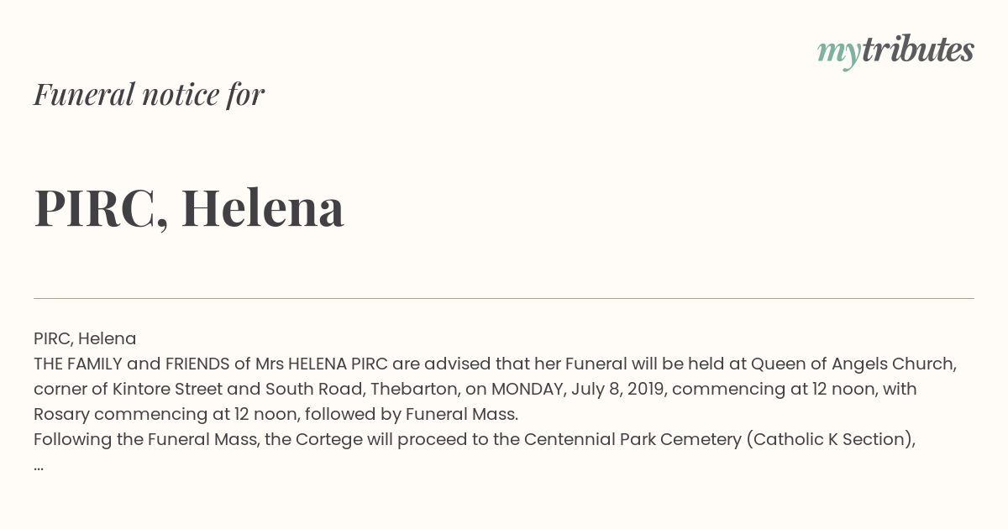Select the small "PIRC, Helena" line below the divider
This screenshot has width=1008, height=529.
coord(85,338)
